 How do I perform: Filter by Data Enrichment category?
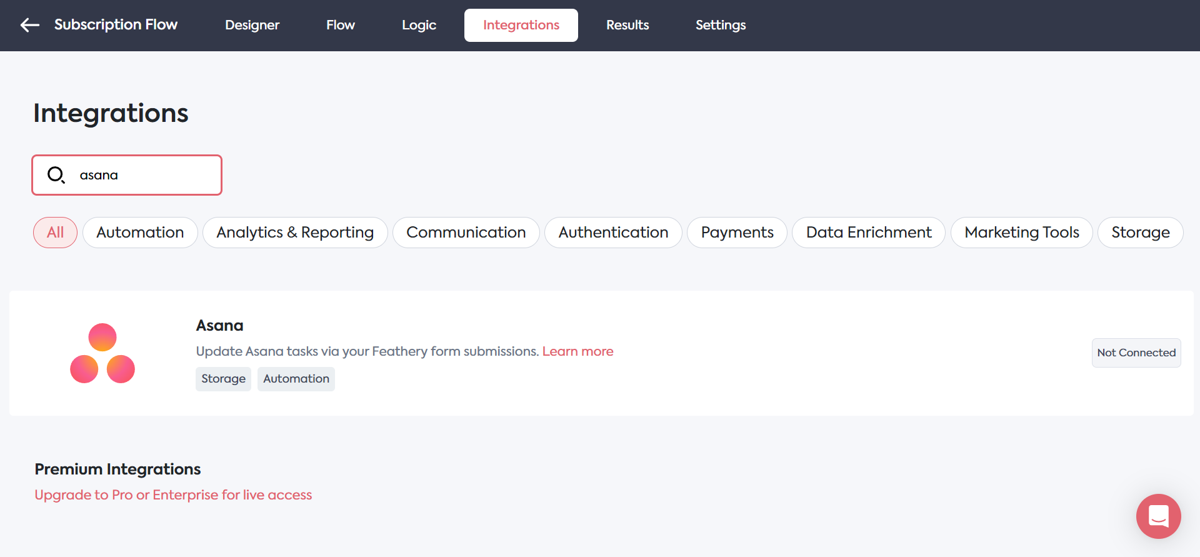click(x=869, y=233)
